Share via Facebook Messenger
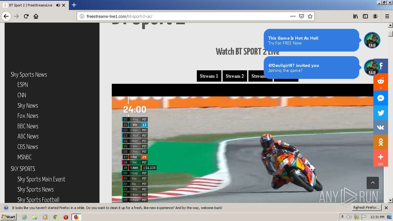Image resolution: width=393 pixels, height=221 pixels. pyautogui.click(x=381, y=98)
